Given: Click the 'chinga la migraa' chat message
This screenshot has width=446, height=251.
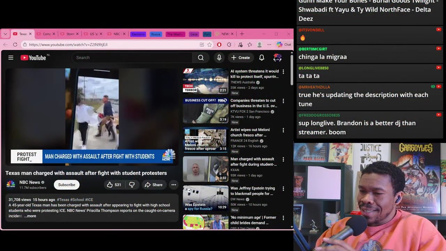Looking at the screenshot, I should (x=323, y=57).
